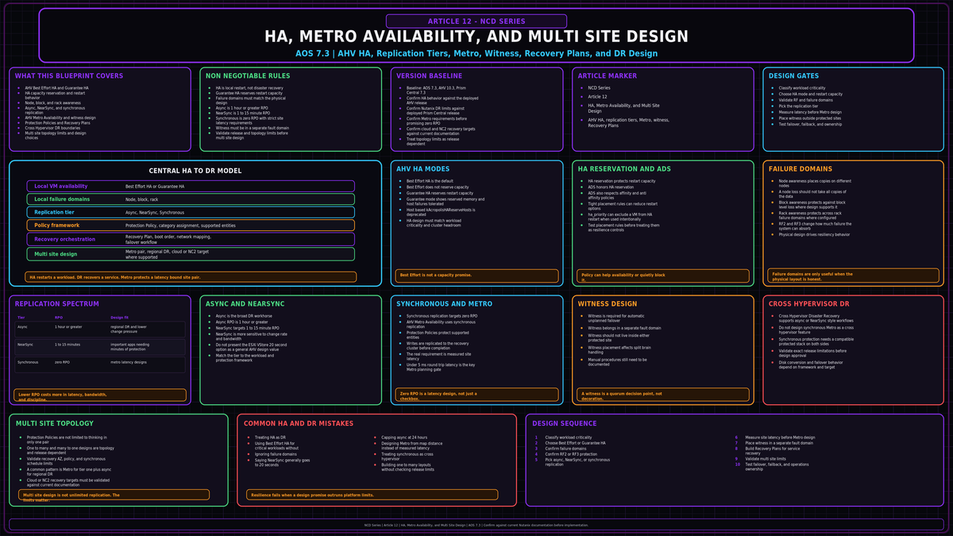Click the 'VERSION BASELINE' heading
Viewport: 953px width, 536px height.
pyautogui.click(x=429, y=76)
